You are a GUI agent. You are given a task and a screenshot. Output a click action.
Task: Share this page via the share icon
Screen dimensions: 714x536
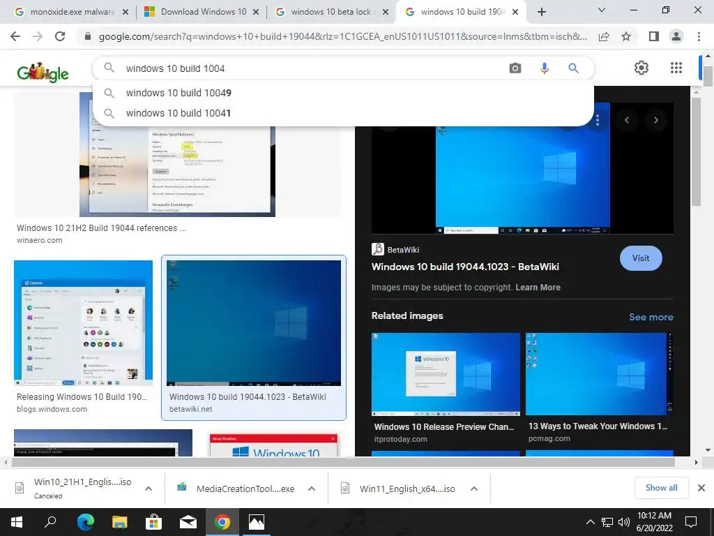604,36
